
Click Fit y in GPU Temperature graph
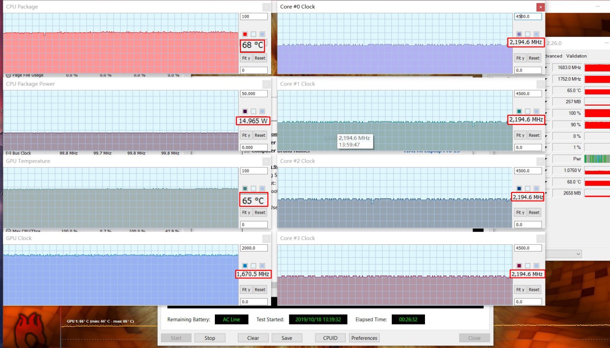tap(246, 212)
